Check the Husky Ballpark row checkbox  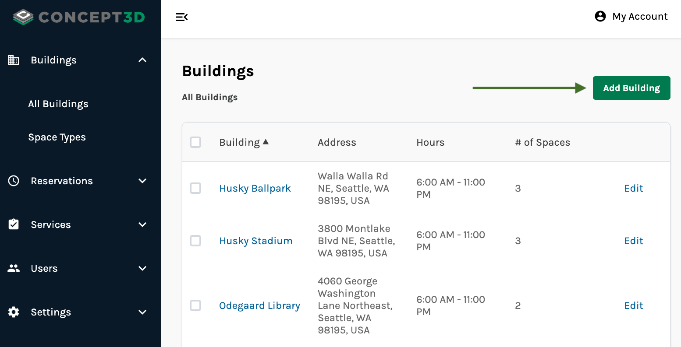195,188
